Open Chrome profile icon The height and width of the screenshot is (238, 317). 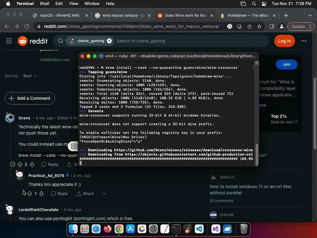[281, 26]
